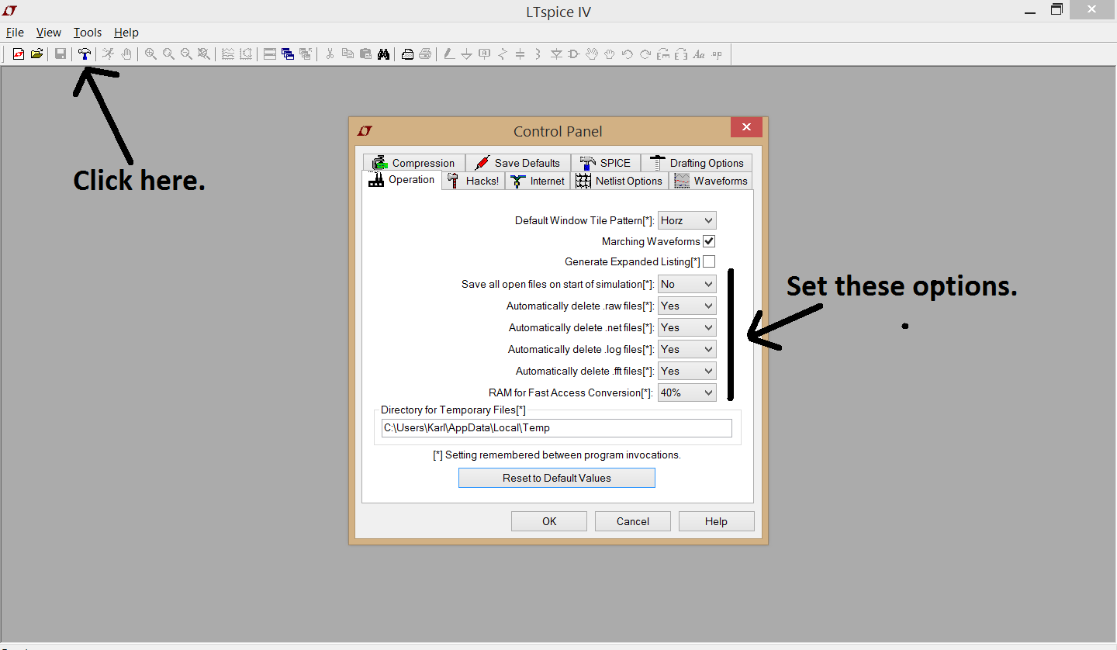This screenshot has width=1117, height=650.
Task: Open Save all open files dropdown
Action: click(687, 284)
